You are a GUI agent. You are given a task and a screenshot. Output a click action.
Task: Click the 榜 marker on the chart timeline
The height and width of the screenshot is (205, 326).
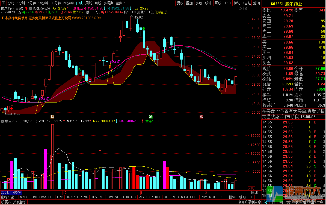tap(52, 117)
